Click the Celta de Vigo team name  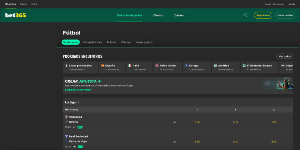click(78, 141)
